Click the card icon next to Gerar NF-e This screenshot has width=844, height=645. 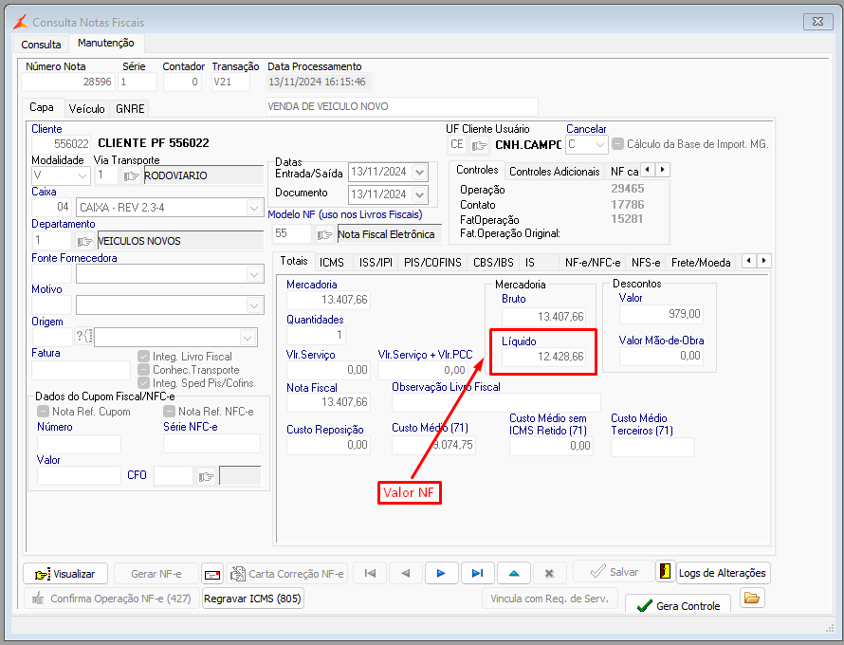pos(212,574)
